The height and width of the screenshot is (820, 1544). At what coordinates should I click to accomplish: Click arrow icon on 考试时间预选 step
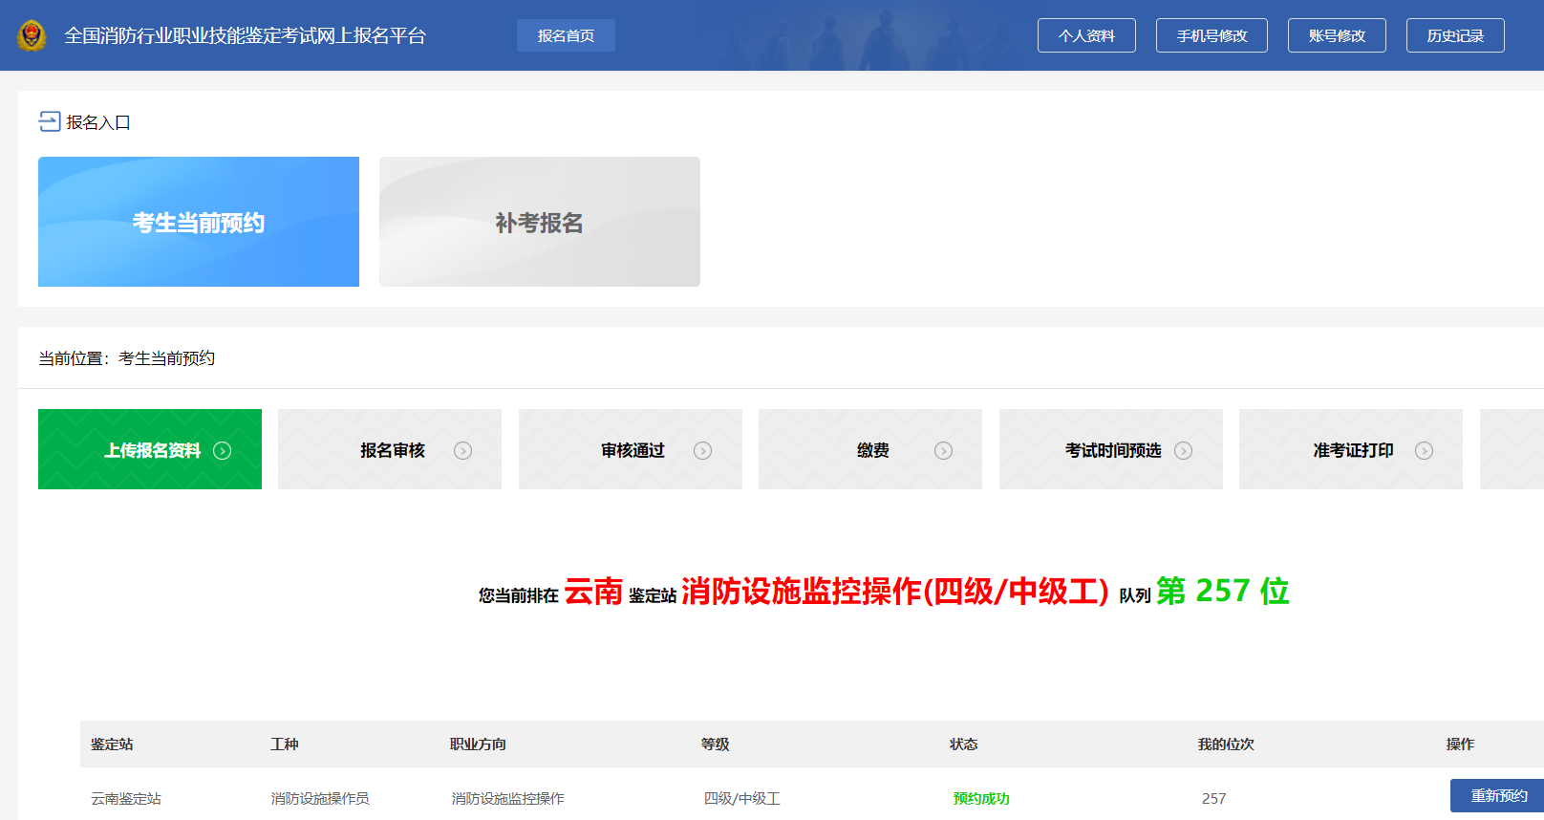pyautogui.click(x=1183, y=450)
